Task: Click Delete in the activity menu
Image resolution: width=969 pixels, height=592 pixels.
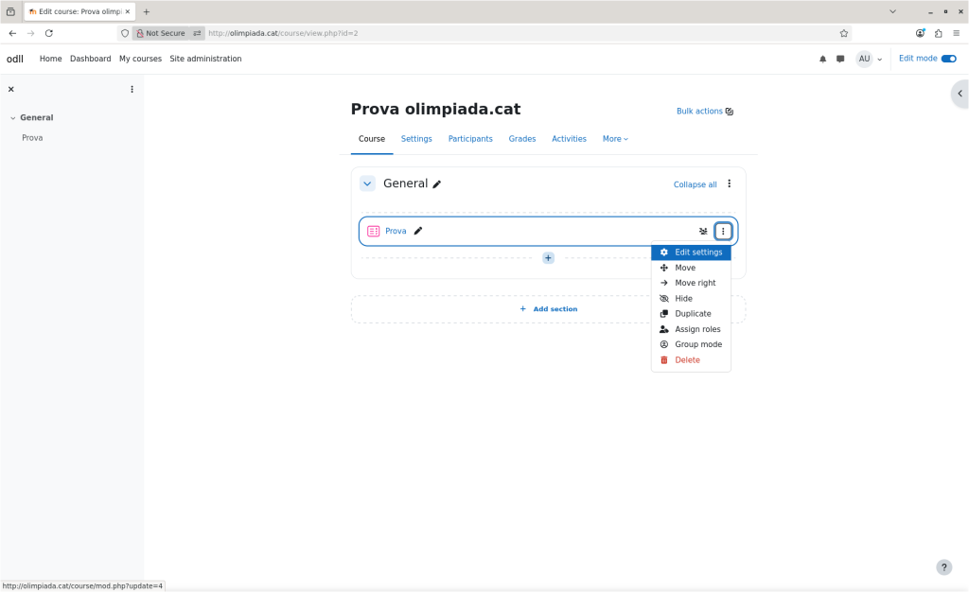Action: coord(687,360)
